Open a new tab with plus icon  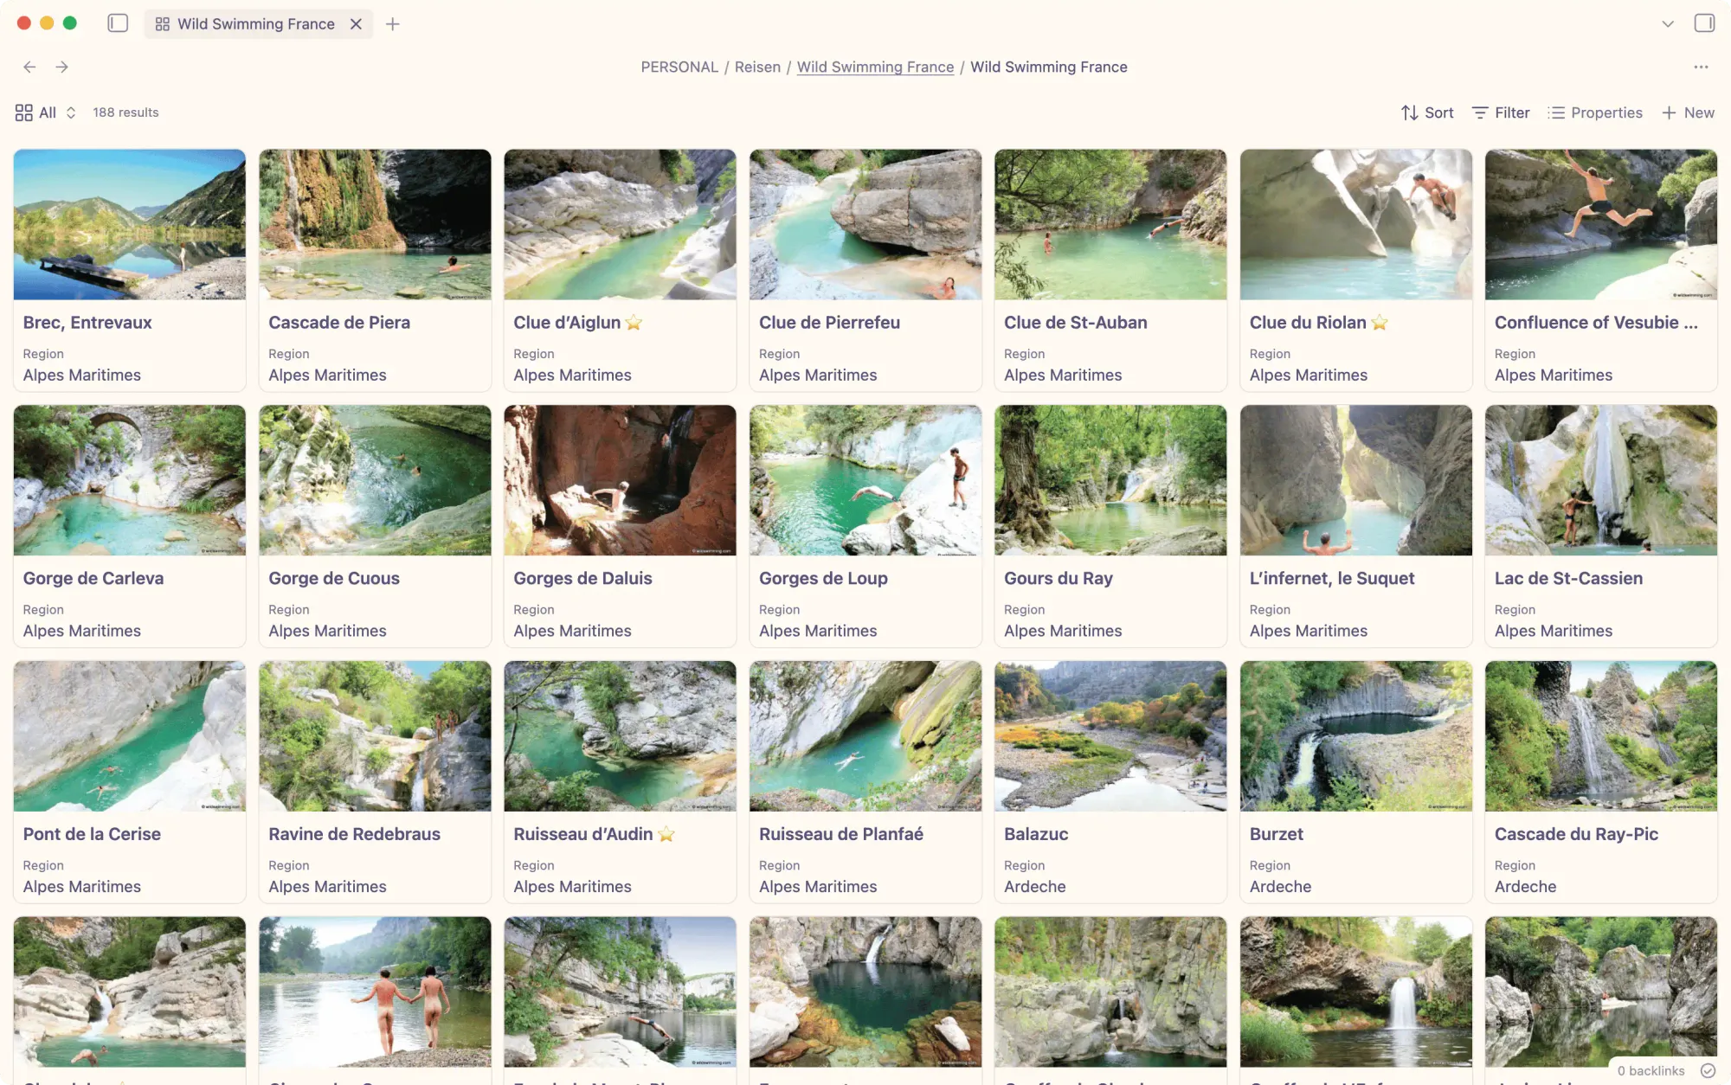393,24
